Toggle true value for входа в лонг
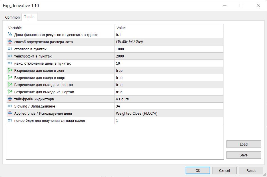The height and width of the screenshot is (177, 267). pyautogui.click(x=168, y=70)
